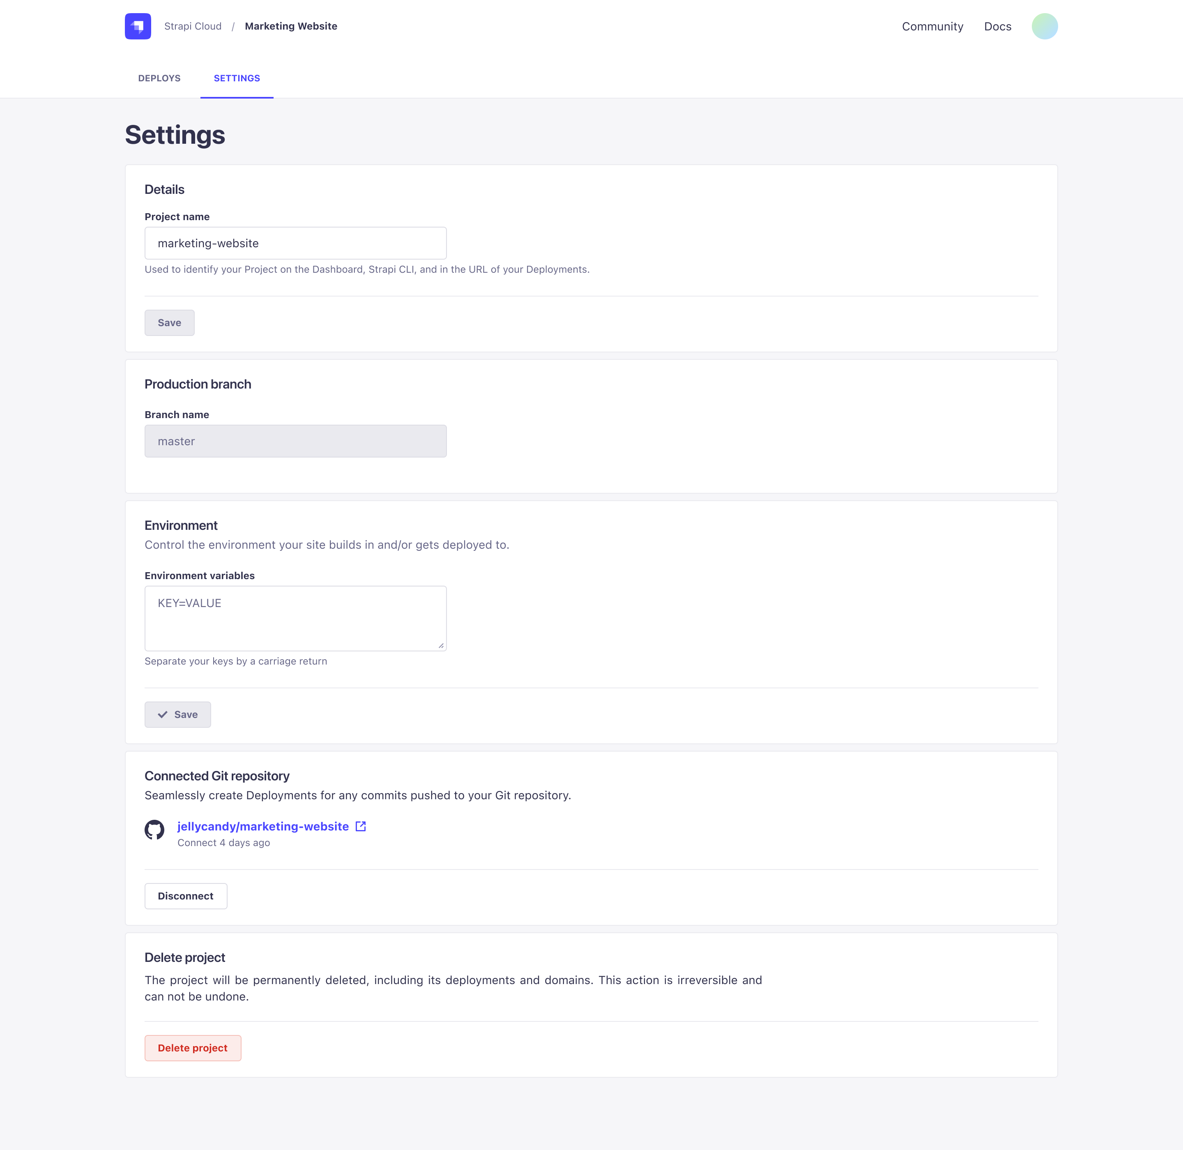
Task: Click the Marketing Website breadcrumb
Action: click(290, 26)
